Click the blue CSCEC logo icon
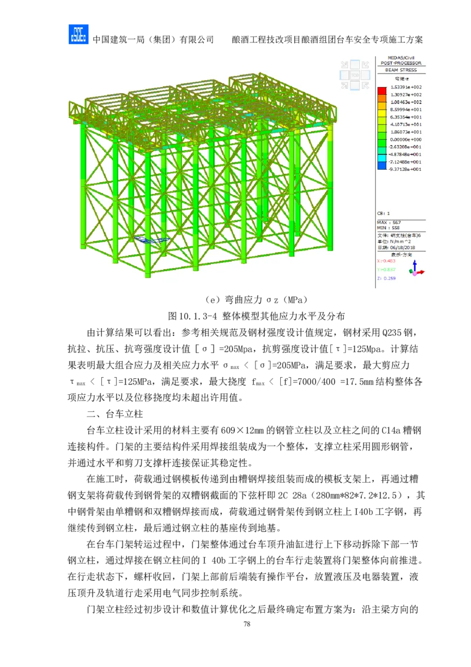This screenshot has width=471, height=667. (x=78, y=35)
